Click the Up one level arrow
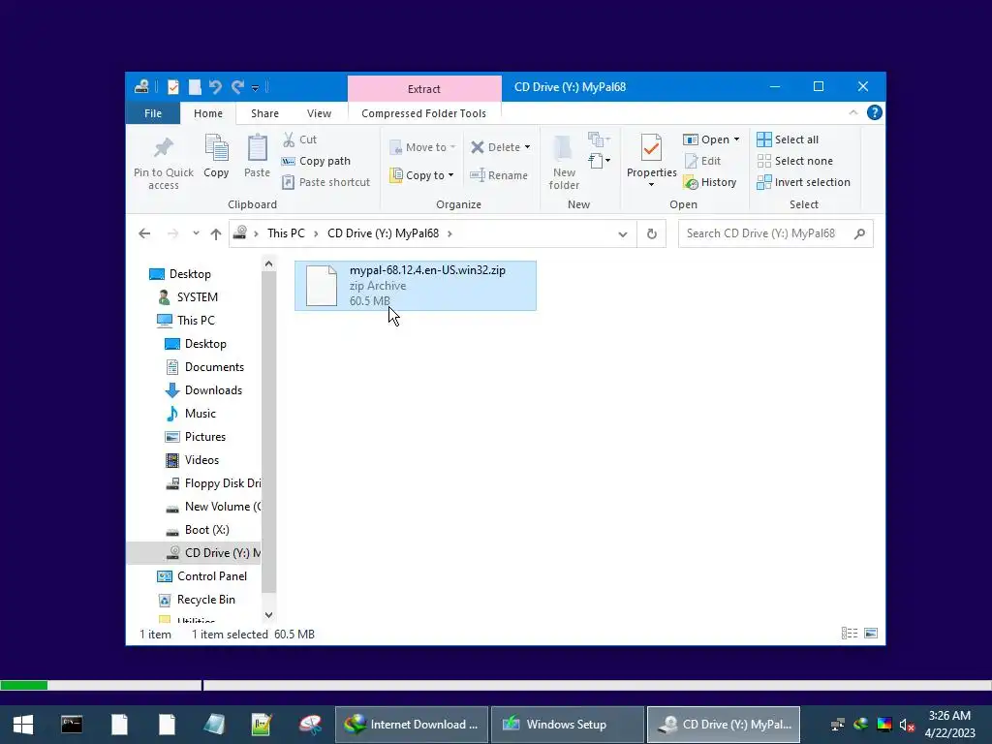992x744 pixels. tap(216, 233)
